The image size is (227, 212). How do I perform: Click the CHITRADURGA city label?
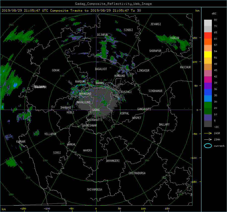pyautogui.click(x=137, y=173)
